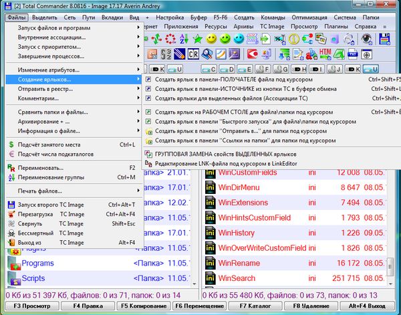Select Перезагрузка TC Image menu entry
The height and width of the screenshot is (315, 401).
pos(74,214)
